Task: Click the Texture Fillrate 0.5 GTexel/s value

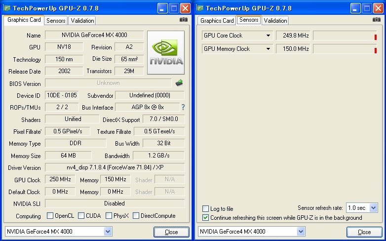Action: click(x=159, y=131)
